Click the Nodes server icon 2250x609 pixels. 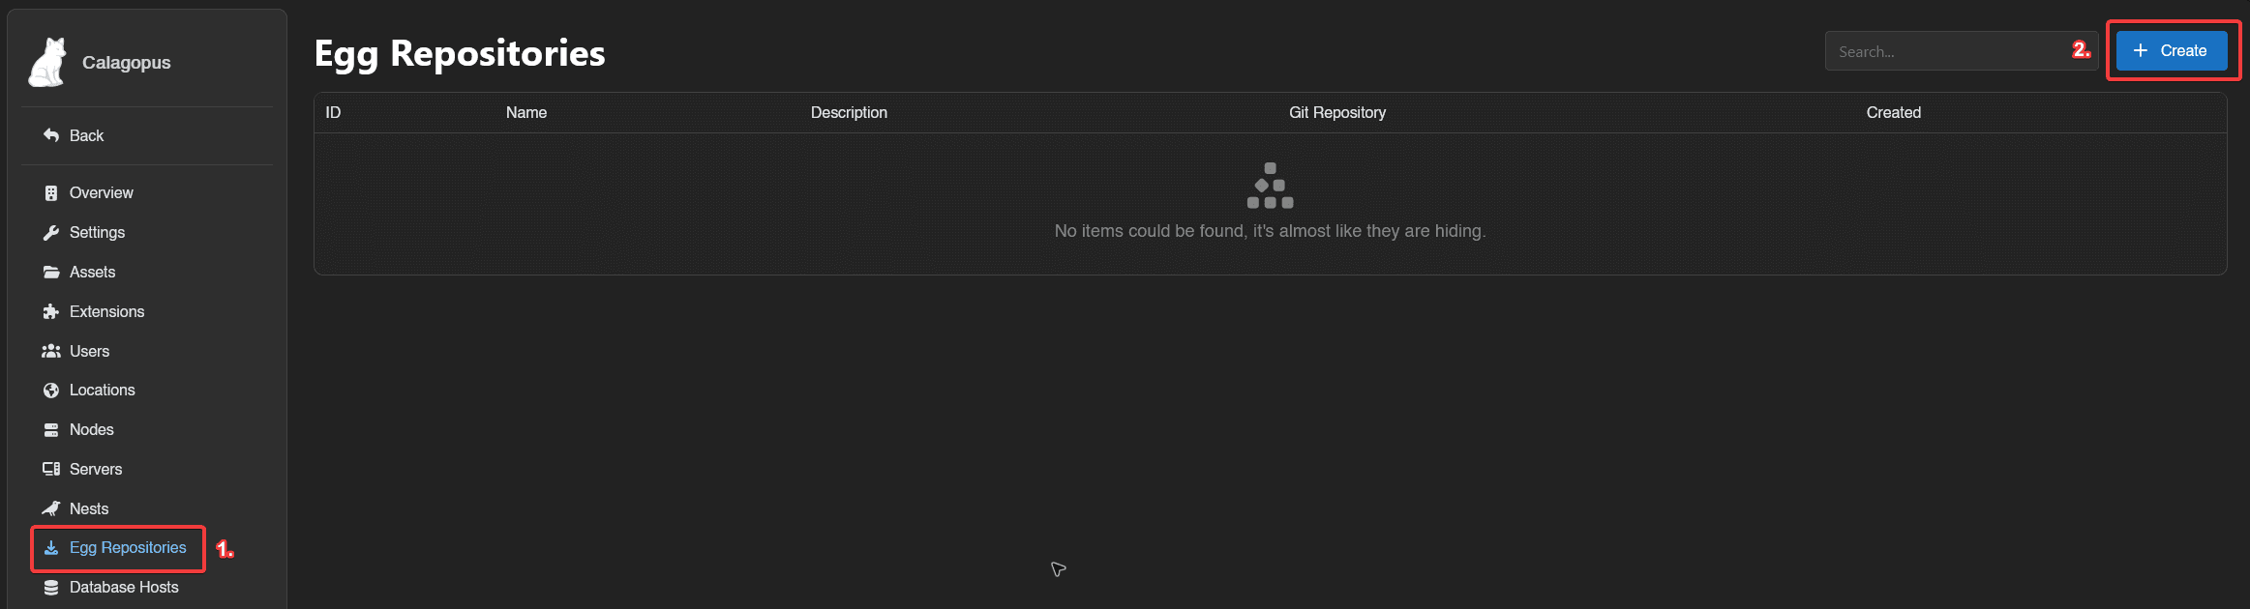point(51,429)
